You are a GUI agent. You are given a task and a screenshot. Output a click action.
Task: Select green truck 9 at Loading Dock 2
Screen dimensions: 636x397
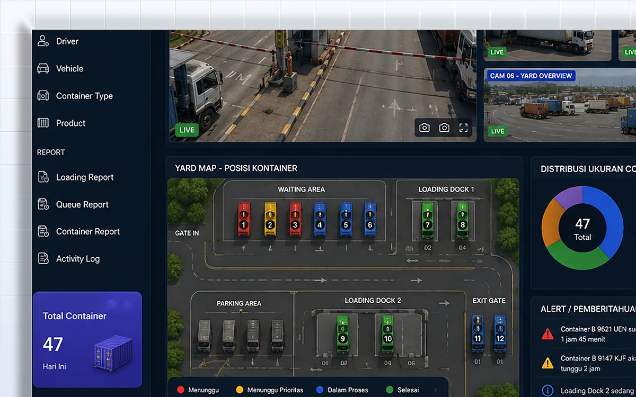[343, 333]
